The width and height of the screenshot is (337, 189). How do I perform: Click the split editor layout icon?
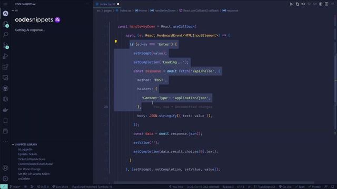(x=326, y=4)
